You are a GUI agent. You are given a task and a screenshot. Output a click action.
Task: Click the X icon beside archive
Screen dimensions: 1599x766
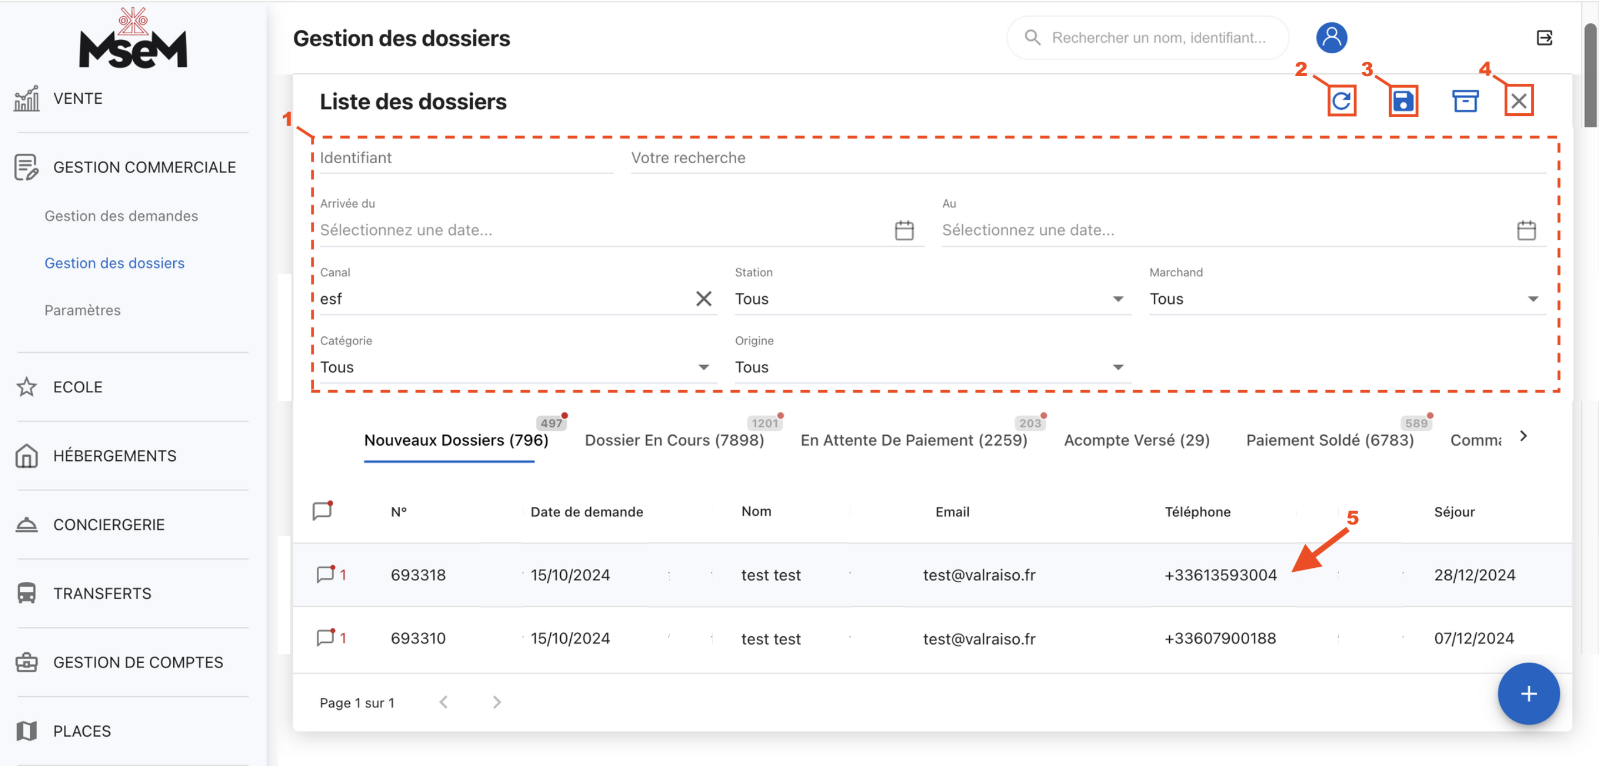pos(1518,100)
